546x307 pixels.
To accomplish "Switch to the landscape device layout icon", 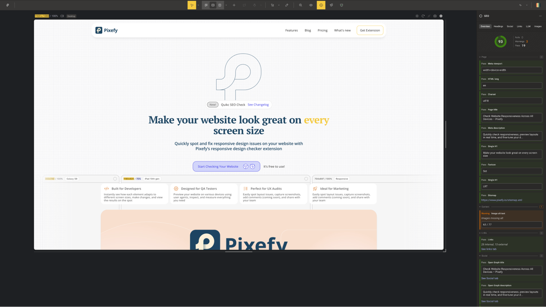I will pyautogui.click(x=219, y=5).
